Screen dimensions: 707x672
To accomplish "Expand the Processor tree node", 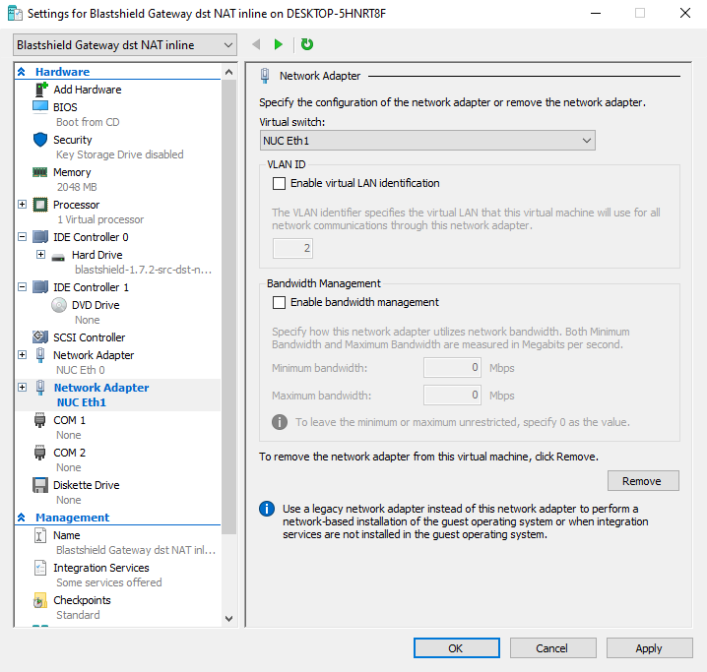I will (23, 205).
